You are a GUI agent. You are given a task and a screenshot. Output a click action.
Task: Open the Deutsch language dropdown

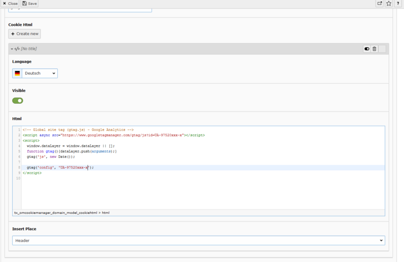click(x=39, y=74)
